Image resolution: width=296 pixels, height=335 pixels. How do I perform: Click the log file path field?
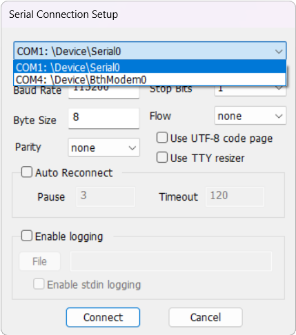point(171,261)
